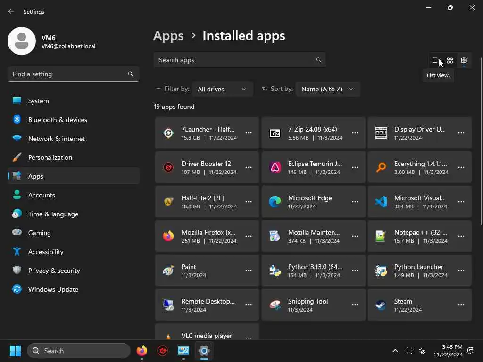Click the Mozilla Maintenance Service icon

pyautogui.click(x=275, y=237)
